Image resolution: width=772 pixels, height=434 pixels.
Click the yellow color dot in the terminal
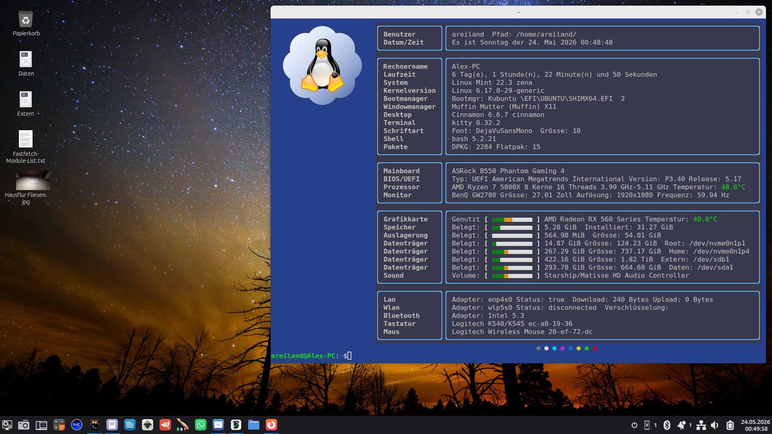click(579, 348)
